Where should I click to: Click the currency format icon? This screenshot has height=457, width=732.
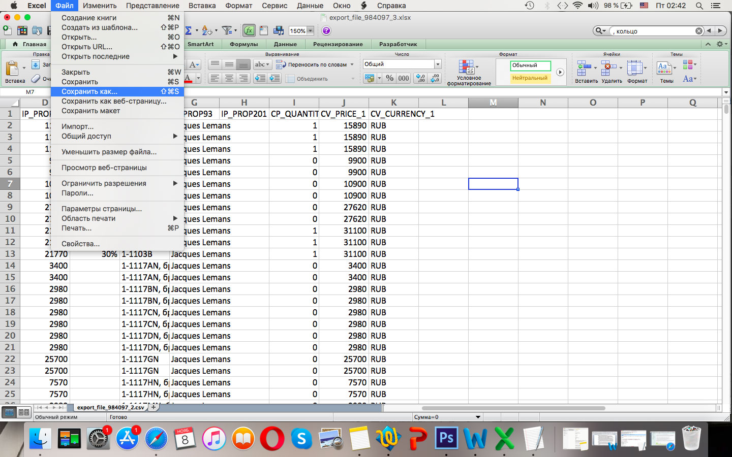370,78
